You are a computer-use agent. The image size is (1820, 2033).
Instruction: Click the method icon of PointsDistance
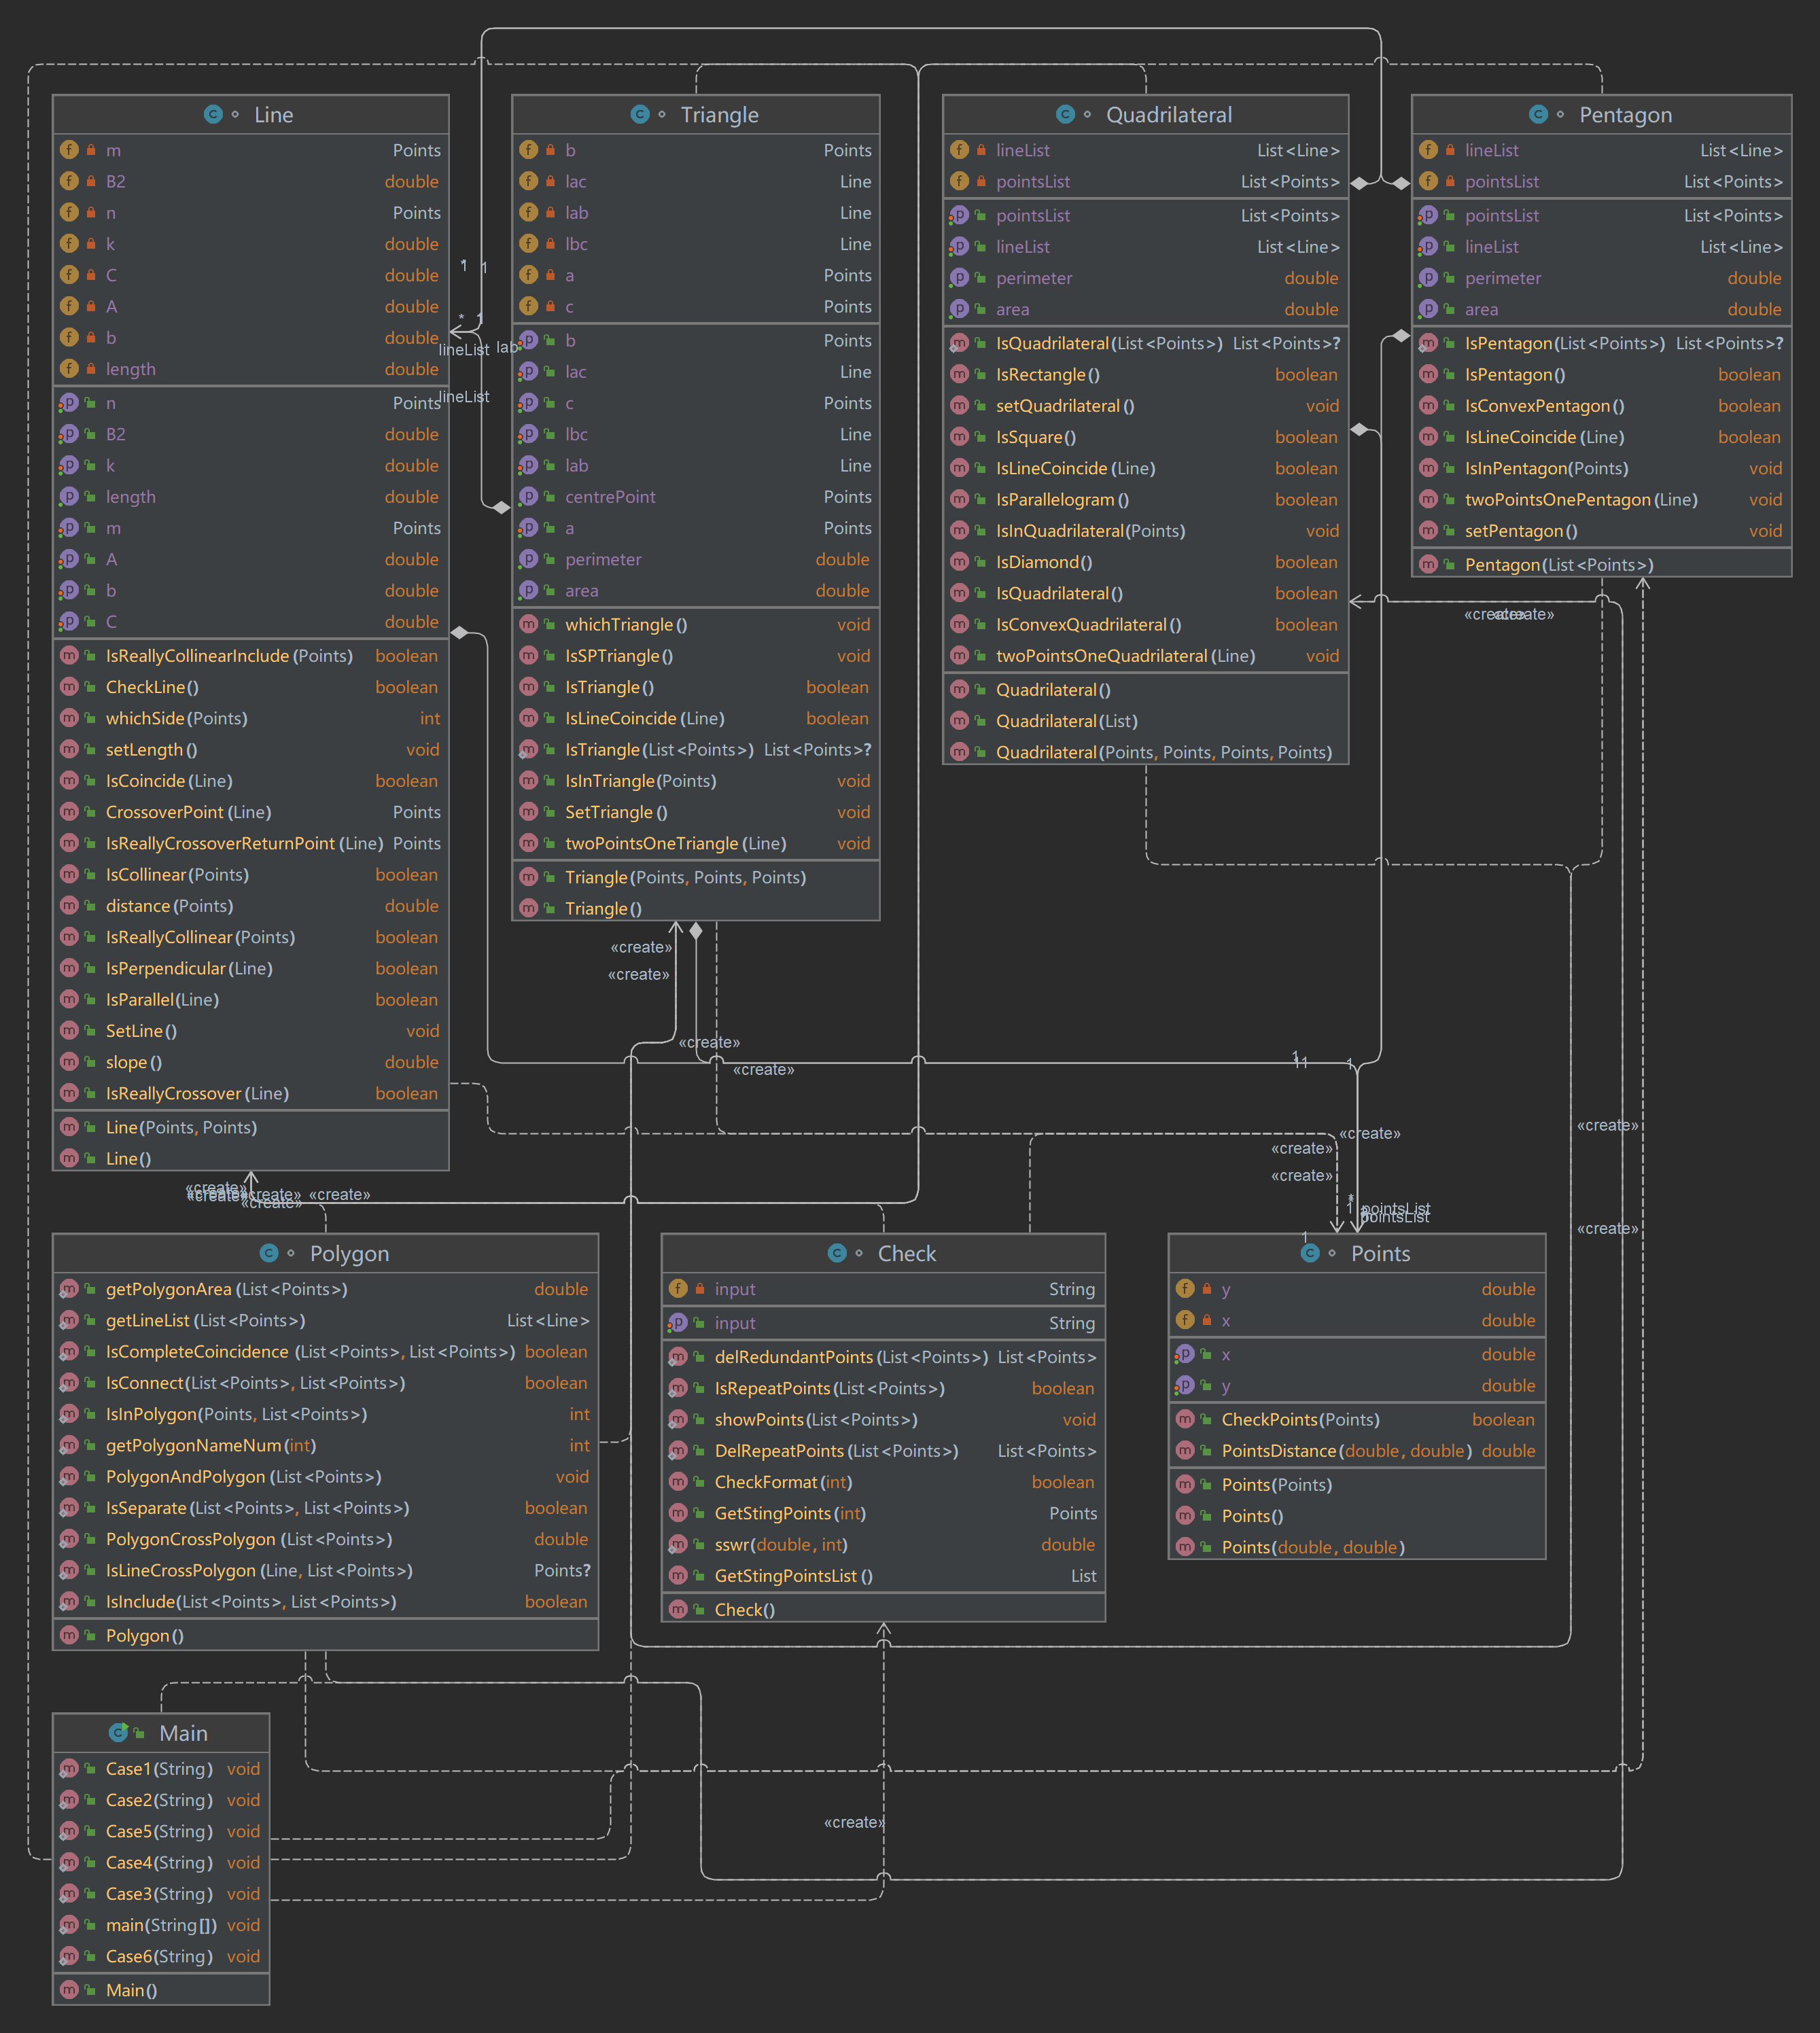click(1185, 1450)
